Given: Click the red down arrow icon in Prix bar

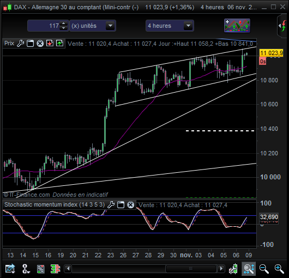Looking at the screenshot, I should tap(50, 44).
